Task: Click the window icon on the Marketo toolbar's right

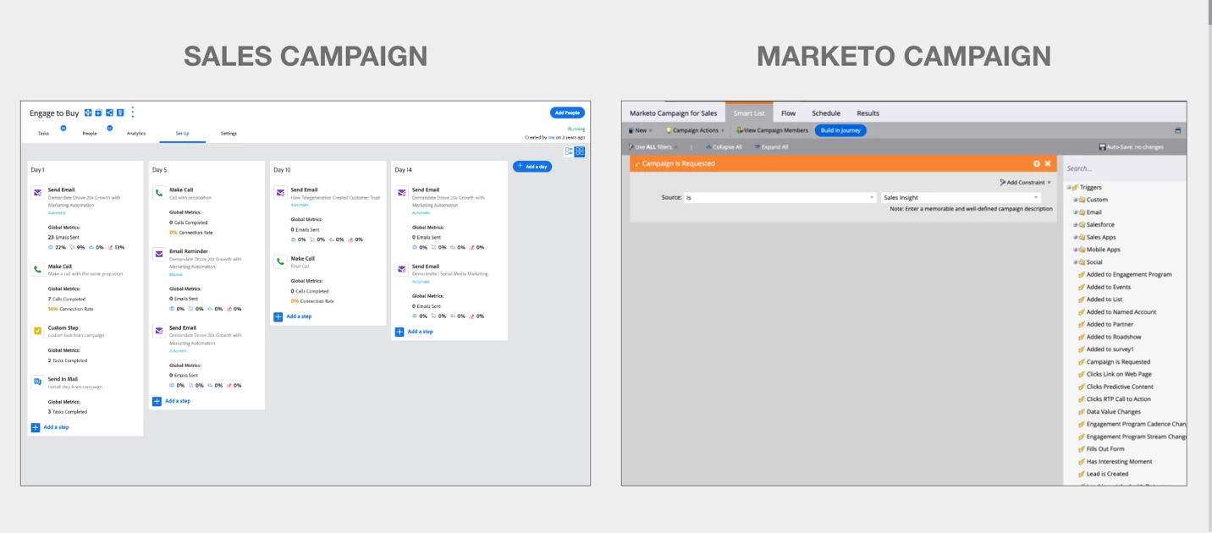Action: click(x=1178, y=130)
